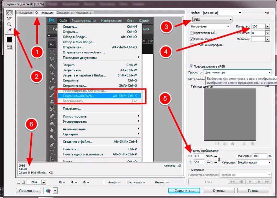277x198 pixels.
Task: Toggle the Оптимизация checkbox
Action: 191,39
